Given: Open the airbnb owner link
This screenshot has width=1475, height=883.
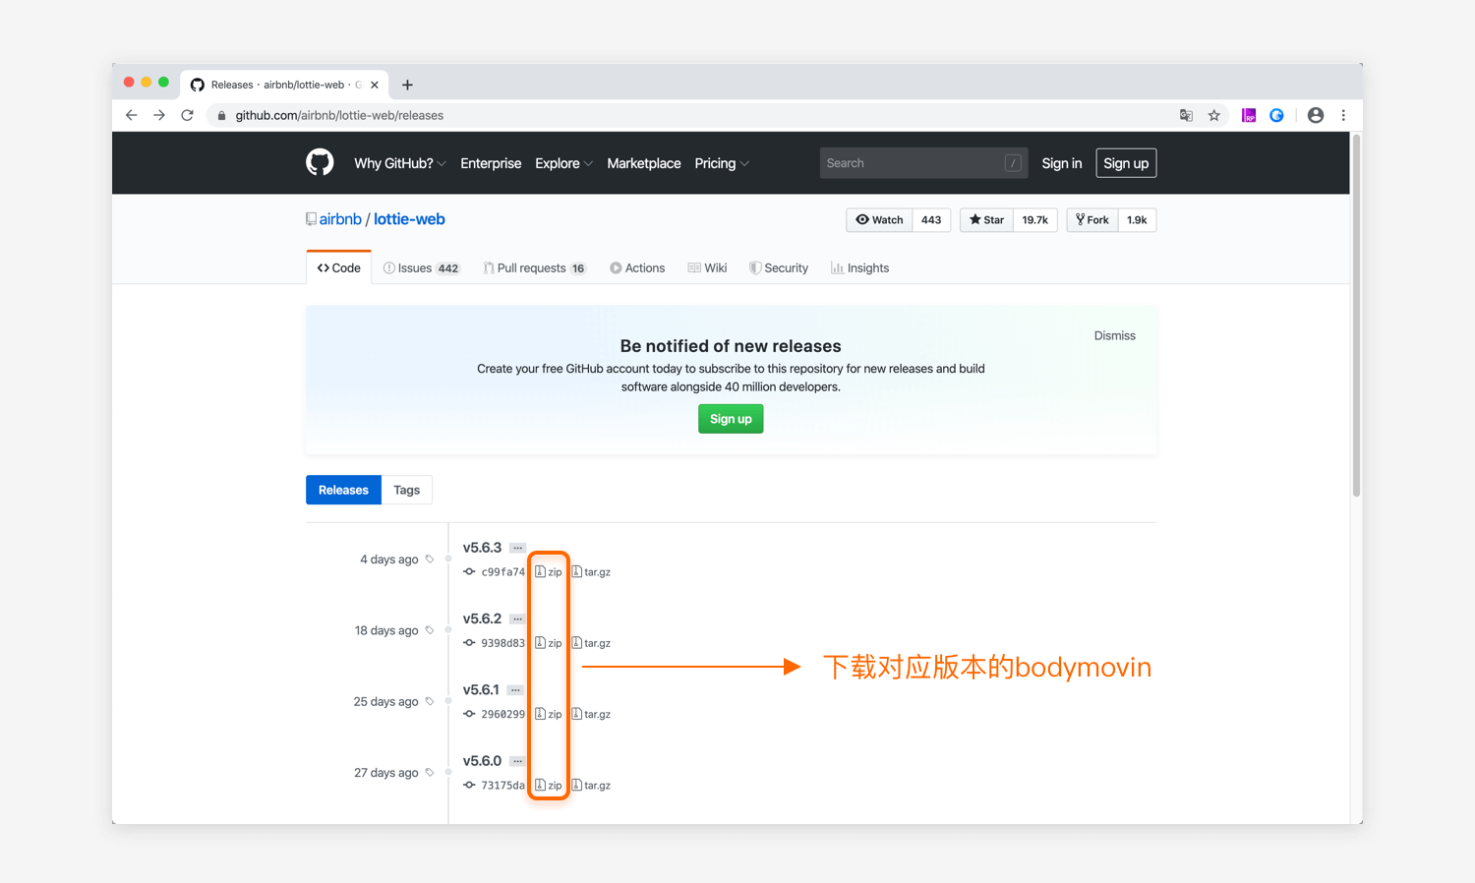Looking at the screenshot, I should pos(340,219).
